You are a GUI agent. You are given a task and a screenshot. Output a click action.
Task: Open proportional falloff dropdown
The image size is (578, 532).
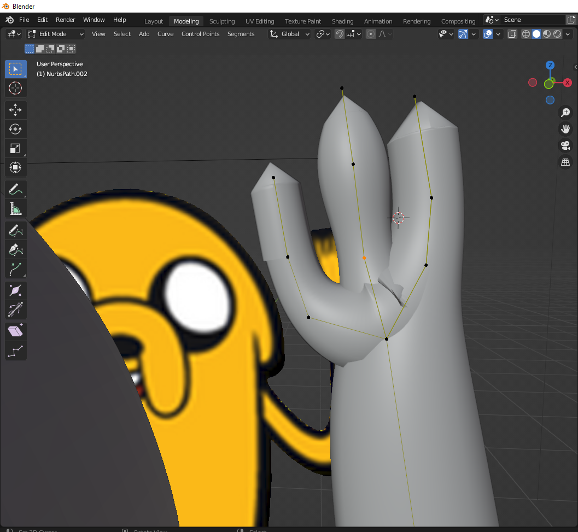(385, 34)
